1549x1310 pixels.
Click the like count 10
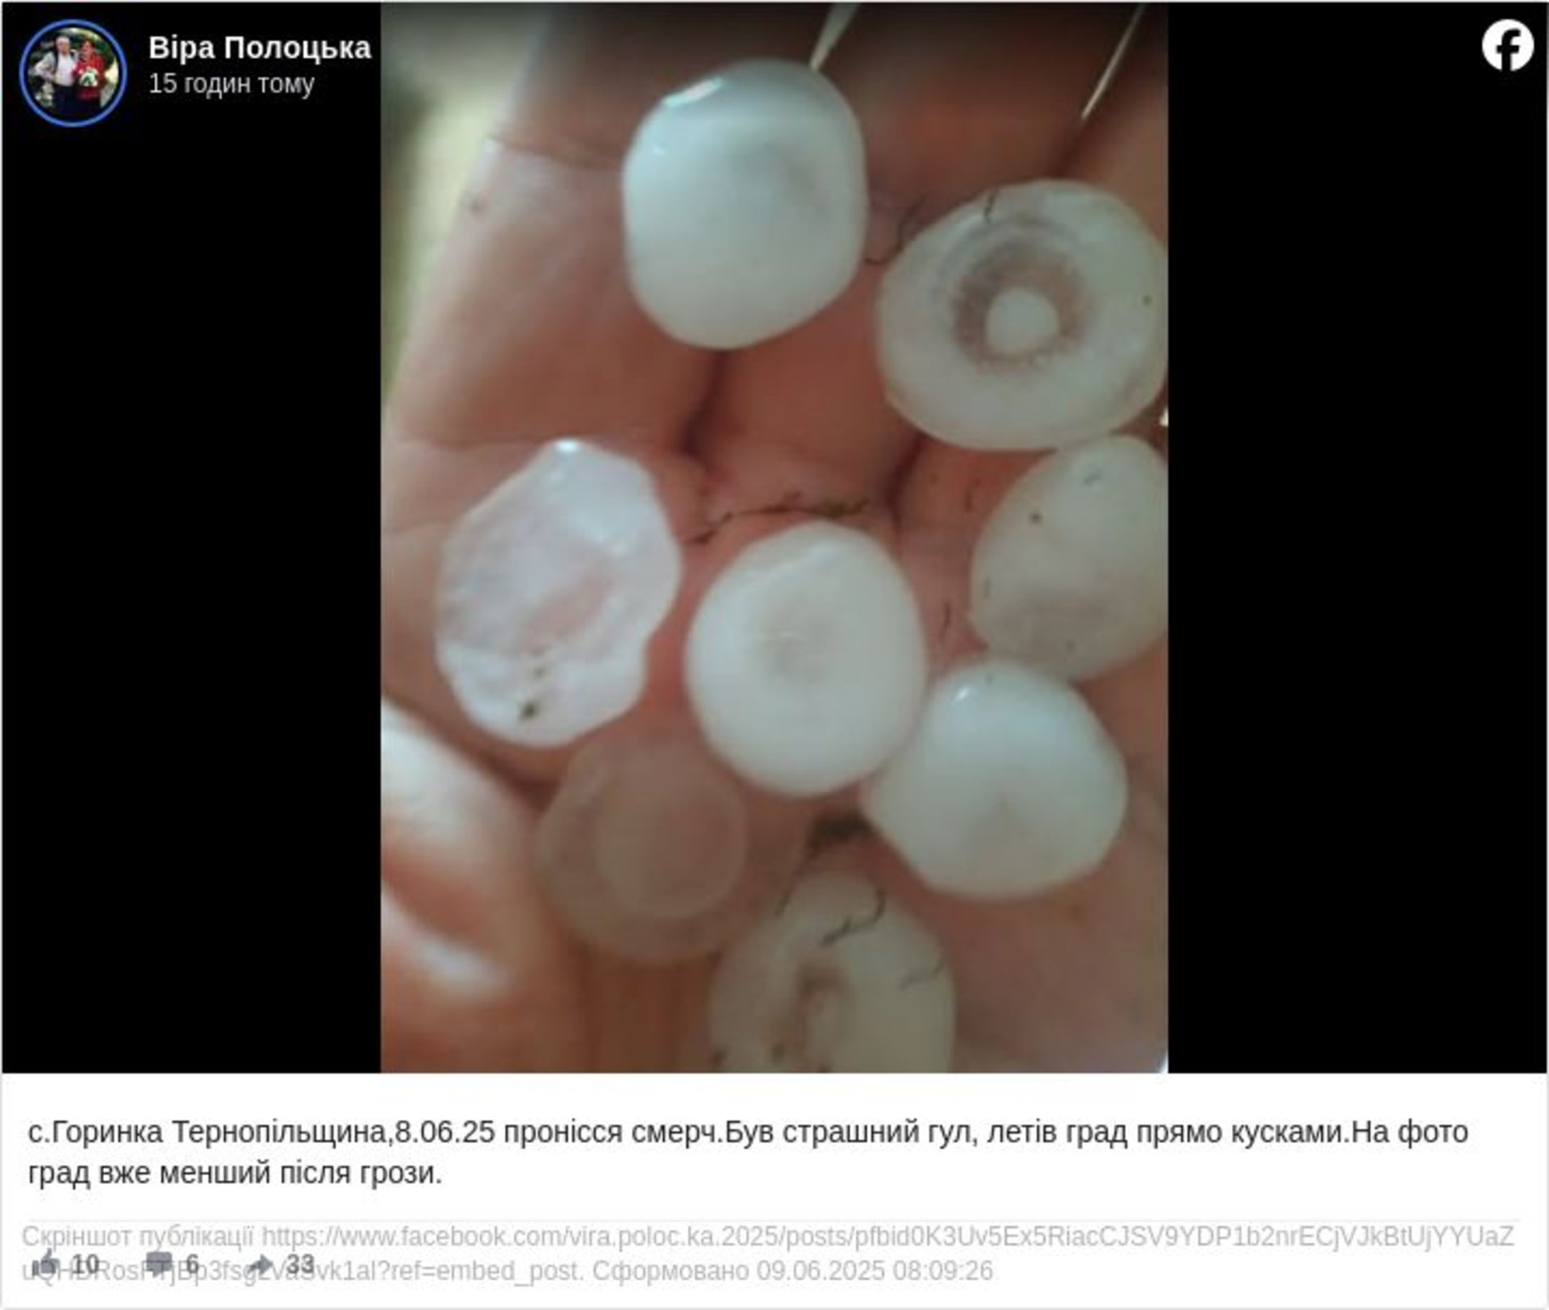coord(86,1264)
